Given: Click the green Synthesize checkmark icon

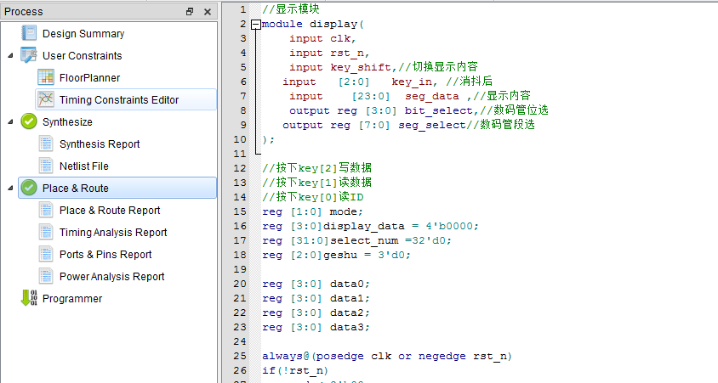Looking at the screenshot, I should [29, 122].
